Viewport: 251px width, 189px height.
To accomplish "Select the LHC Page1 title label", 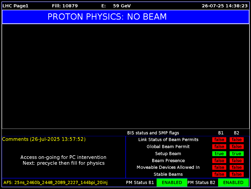I will point(15,6).
